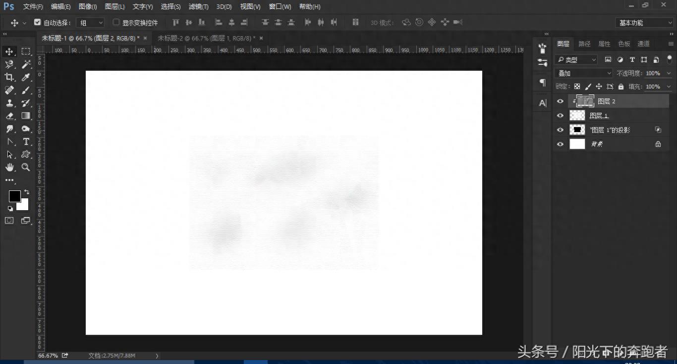Swap foreground and background colors
Image resolution: width=677 pixels, height=364 pixels.
coord(27,192)
